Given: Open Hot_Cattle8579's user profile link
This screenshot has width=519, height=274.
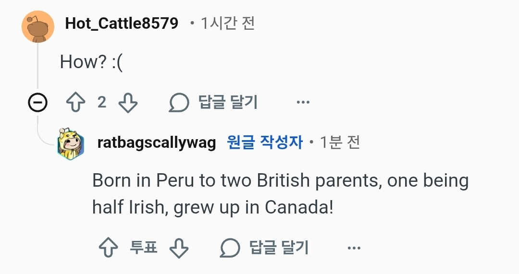Looking at the screenshot, I should [x=122, y=23].
